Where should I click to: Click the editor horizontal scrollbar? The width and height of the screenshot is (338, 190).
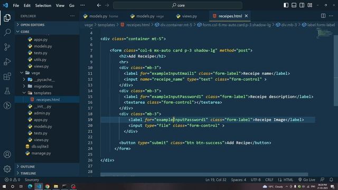pyautogui.click(x=204, y=174)
